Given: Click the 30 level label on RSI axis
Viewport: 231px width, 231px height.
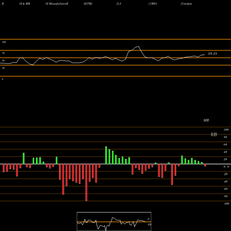Looking at the screenshot, I should 3,68.
